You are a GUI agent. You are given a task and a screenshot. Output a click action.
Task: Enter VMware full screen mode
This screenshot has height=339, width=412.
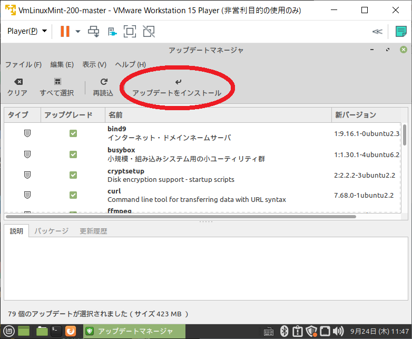pyautogui.click(x=130, y=31)
